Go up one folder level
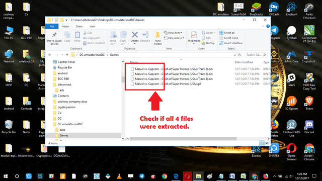The image size is (322, 181). (x=67, y=55)
